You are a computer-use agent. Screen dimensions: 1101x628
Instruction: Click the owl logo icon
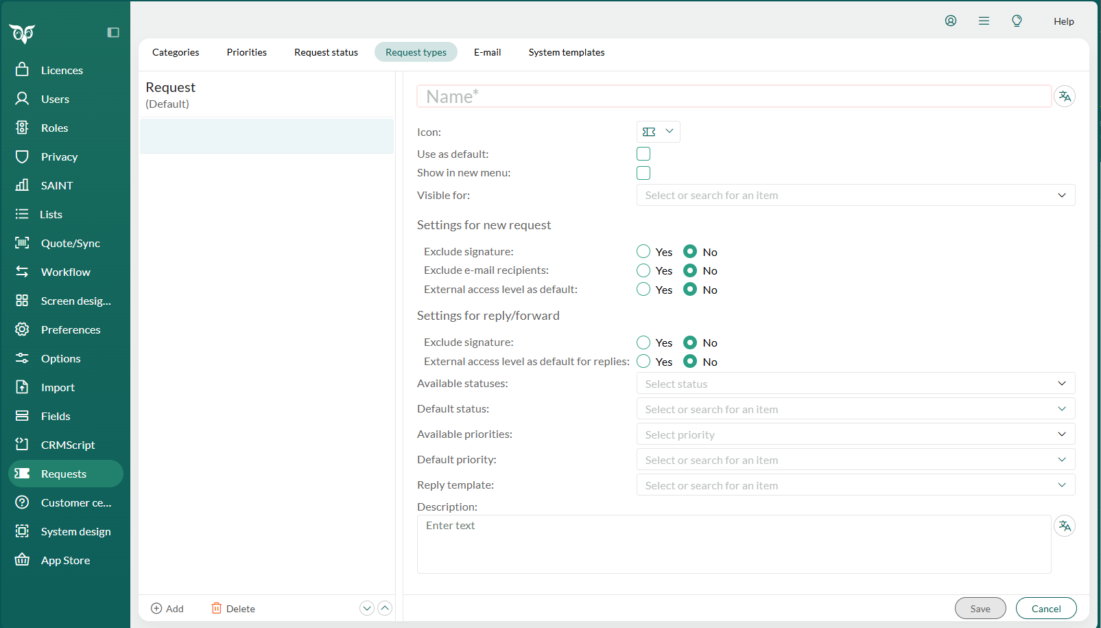point(22,33)
